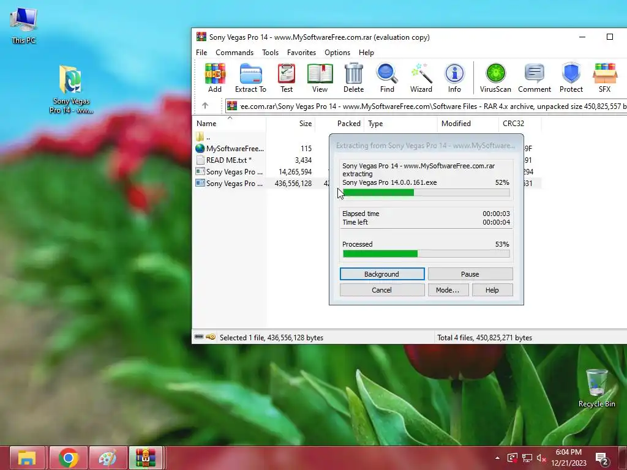Image resolution: width=627 pixels, height=470 pixels.
Task: Click the Help button in the extraction dialog
Action: click(492, 290)
